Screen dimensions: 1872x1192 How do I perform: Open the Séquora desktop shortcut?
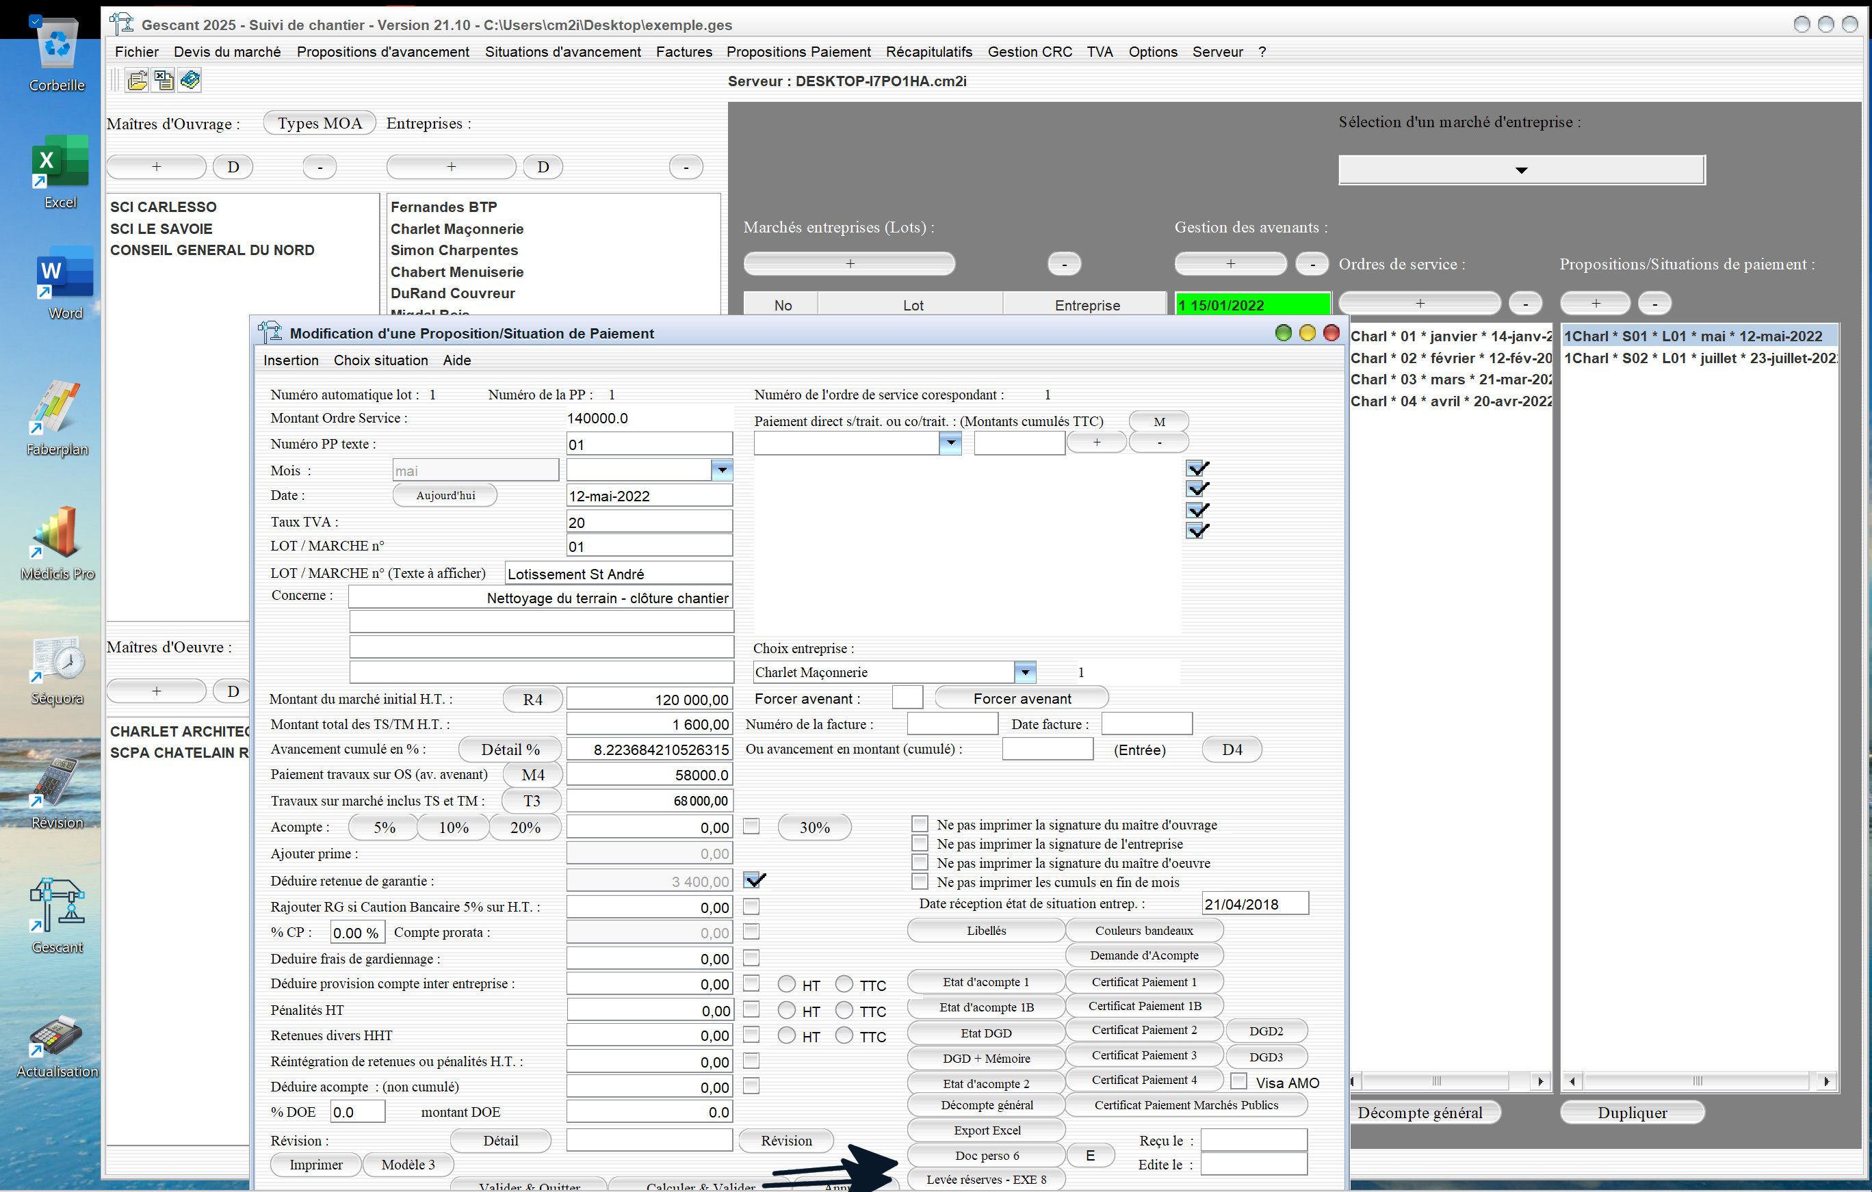[x=57, y=670]
